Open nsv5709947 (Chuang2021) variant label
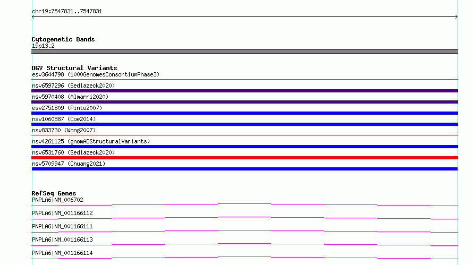 pos(69,164)
